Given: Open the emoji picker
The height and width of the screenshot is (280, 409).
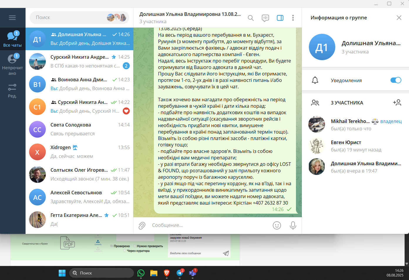Looking at the screenshot, I should (277, 225).
